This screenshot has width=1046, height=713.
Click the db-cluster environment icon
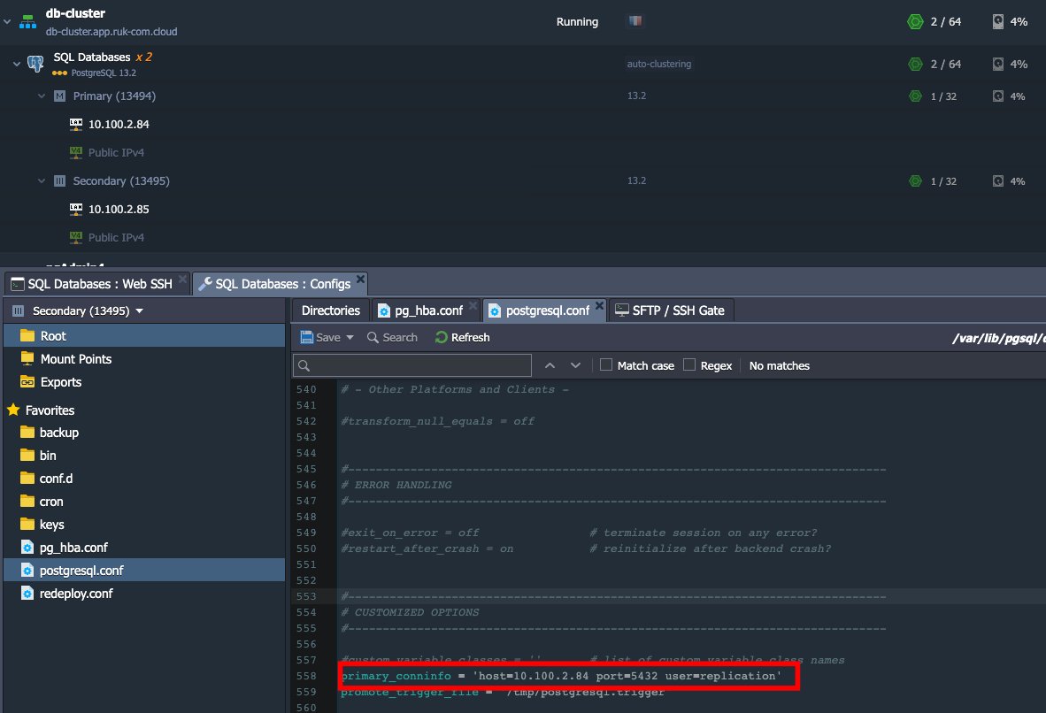tap(27, 22)
